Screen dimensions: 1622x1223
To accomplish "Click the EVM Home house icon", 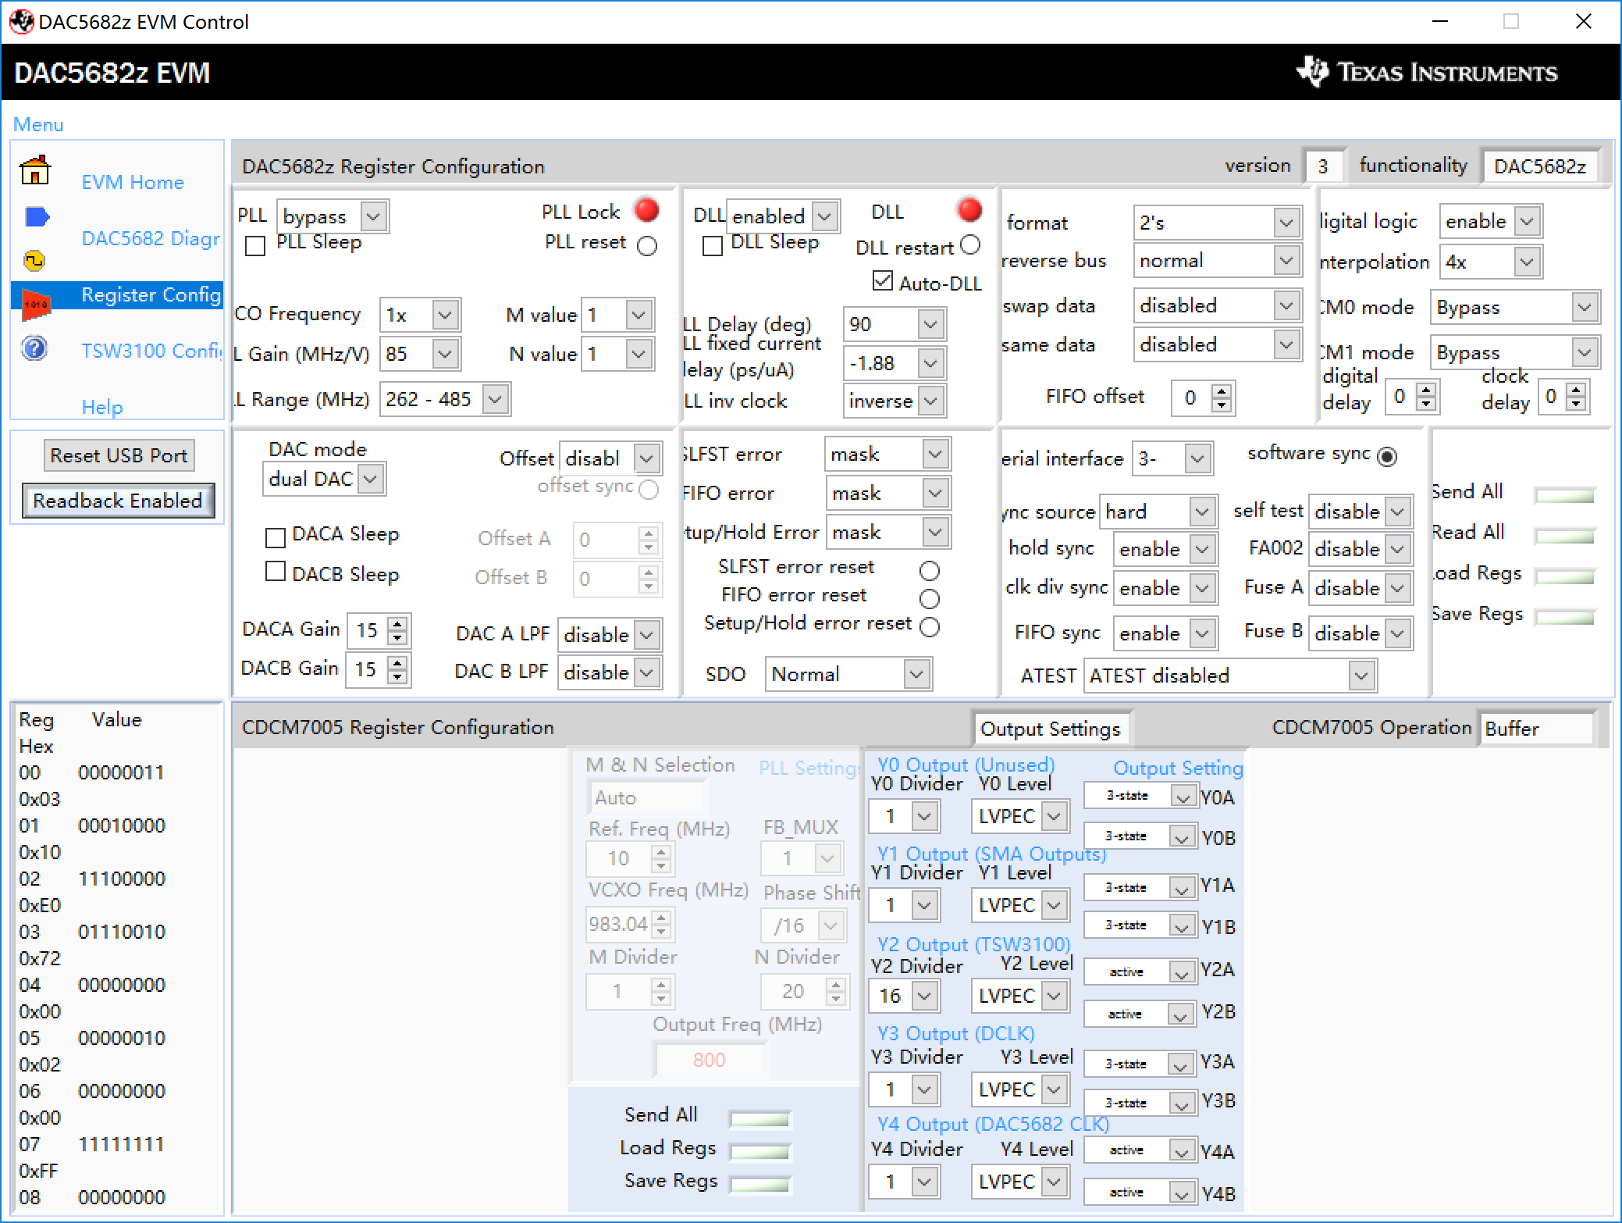I will [x=35, y=169].
